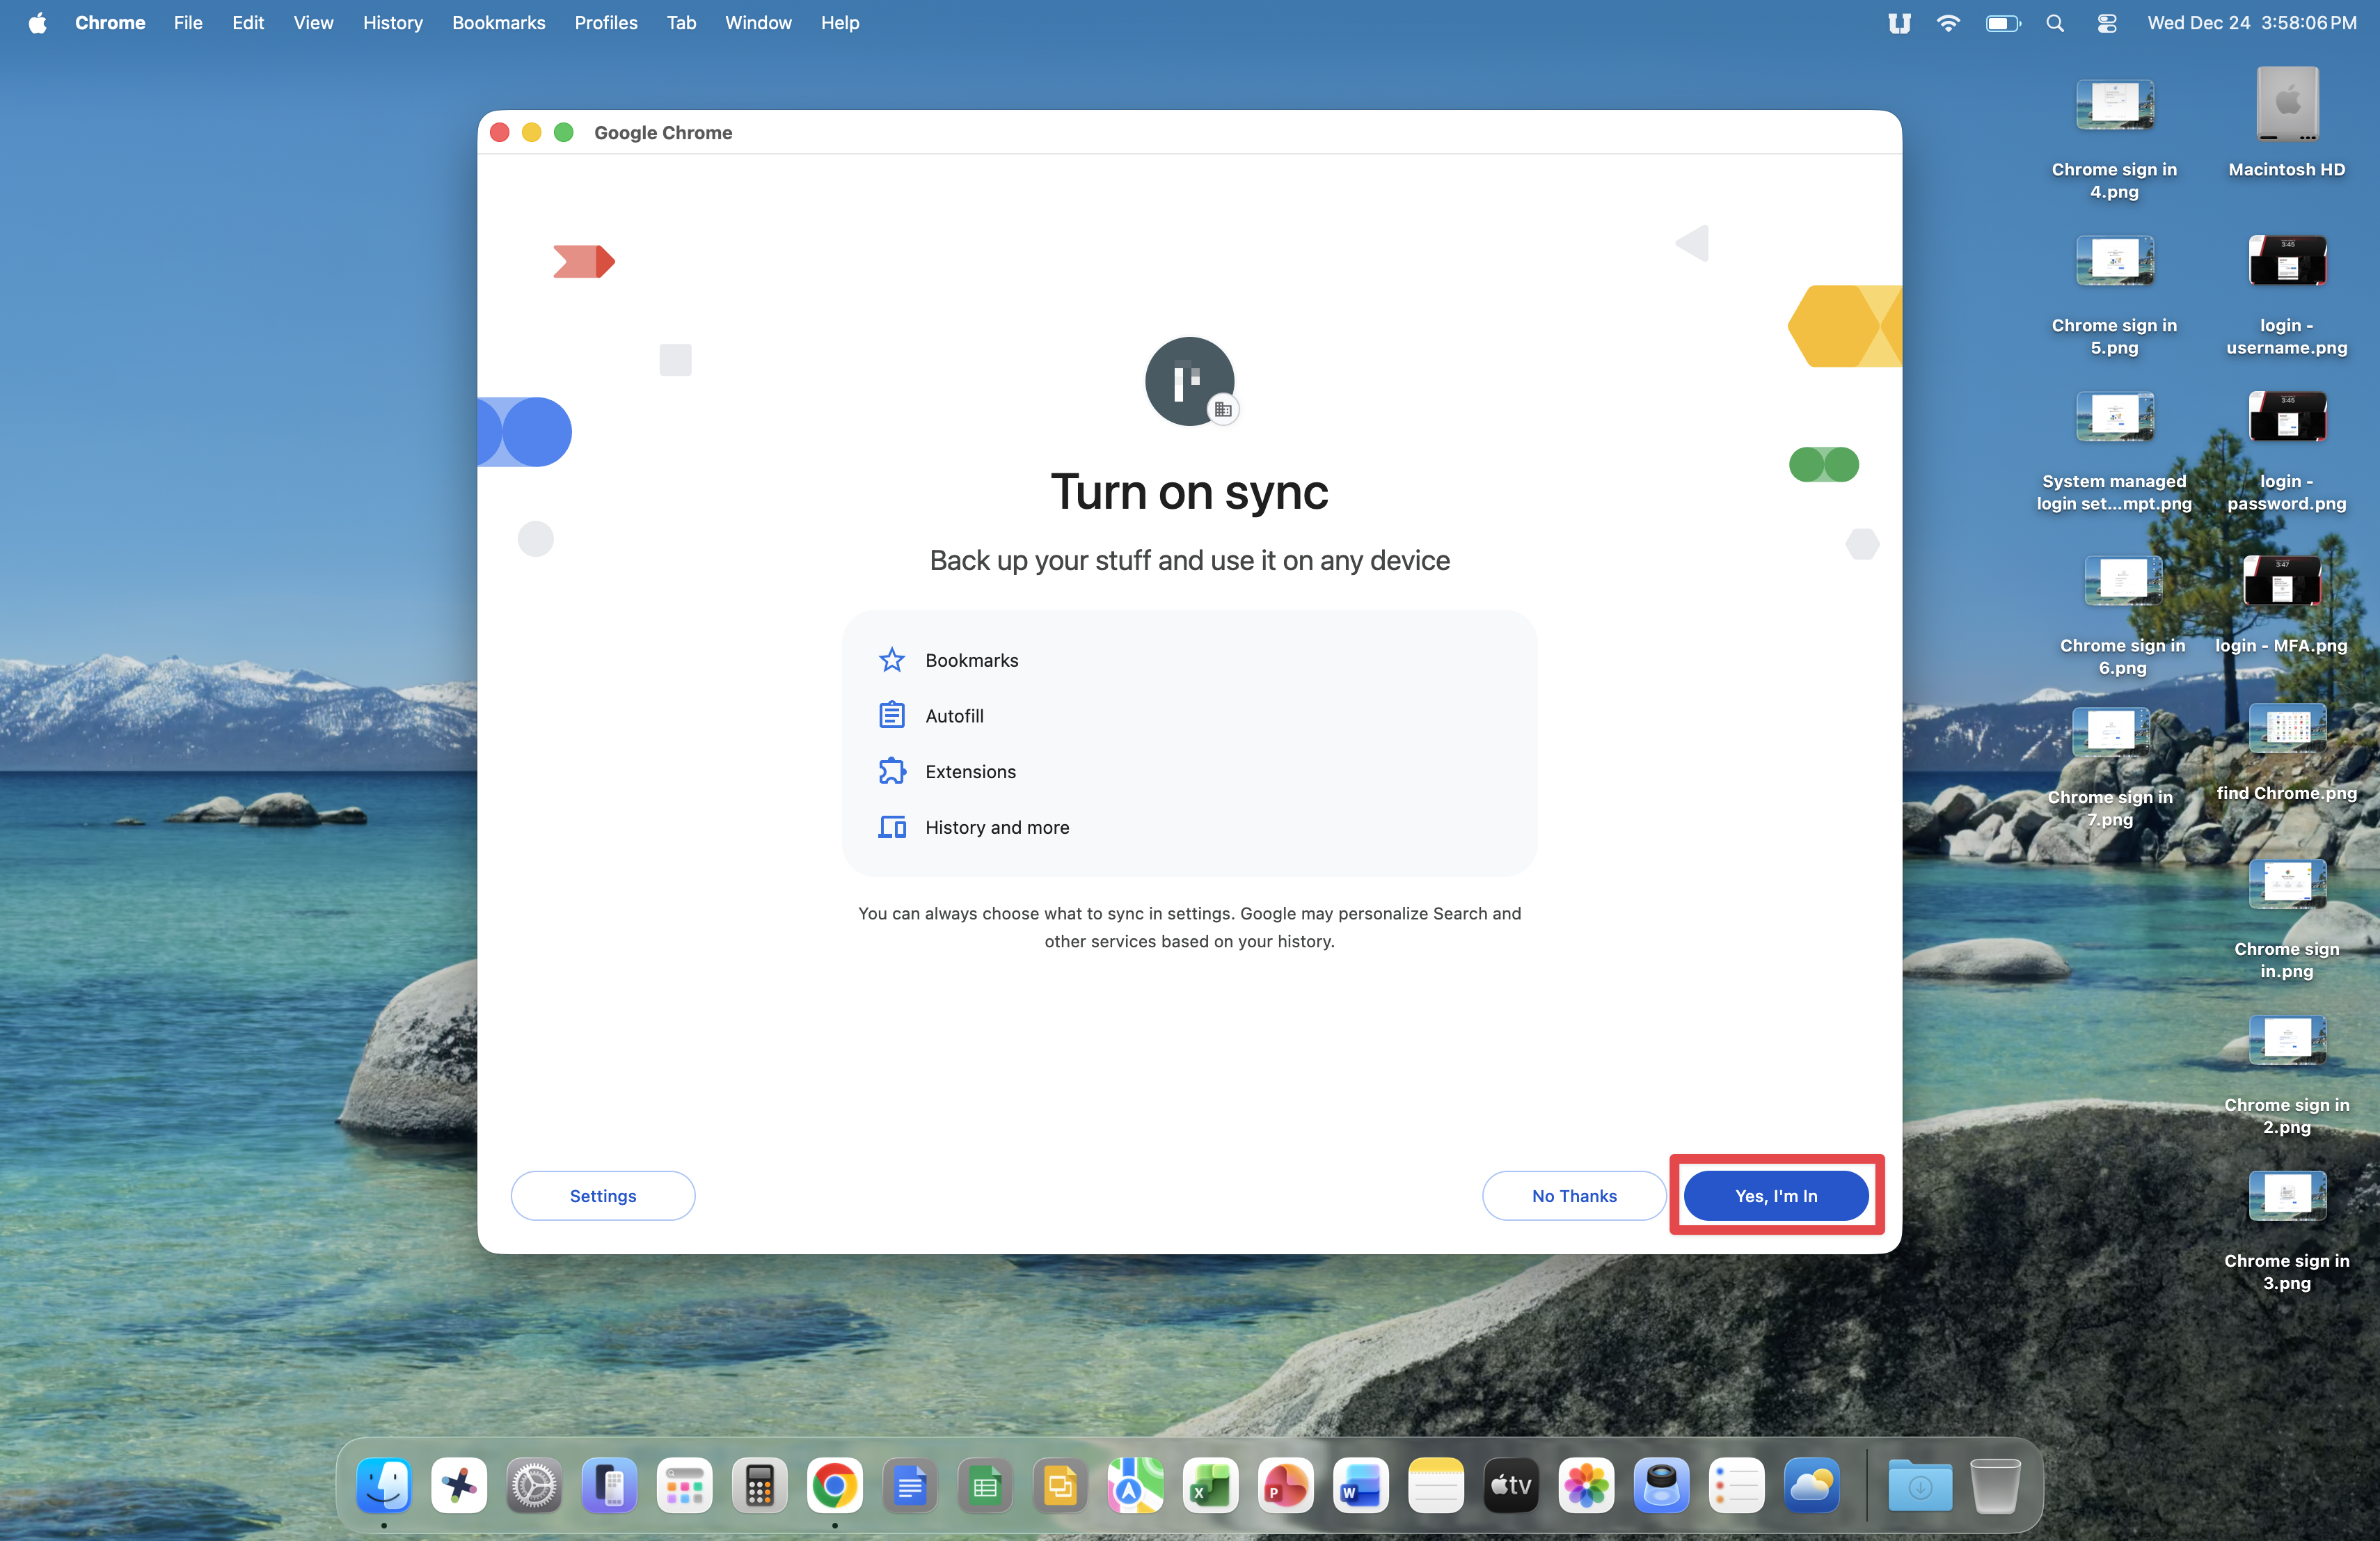This screenshot has height=1541, width=2380.
Task: Open the Profiles menu
Action: [x=605, y=22]
